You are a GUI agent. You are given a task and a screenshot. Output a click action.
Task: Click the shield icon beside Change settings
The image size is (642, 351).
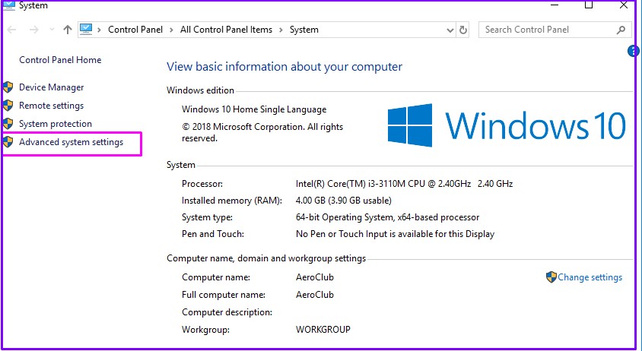(551, 277)
